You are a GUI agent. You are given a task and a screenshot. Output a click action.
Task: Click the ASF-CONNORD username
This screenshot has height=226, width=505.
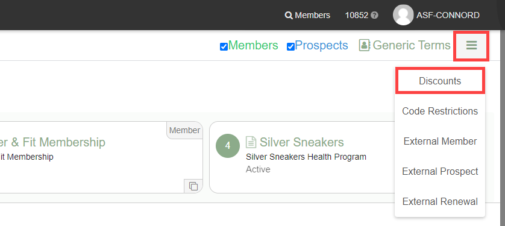click(x=448, y=15)
